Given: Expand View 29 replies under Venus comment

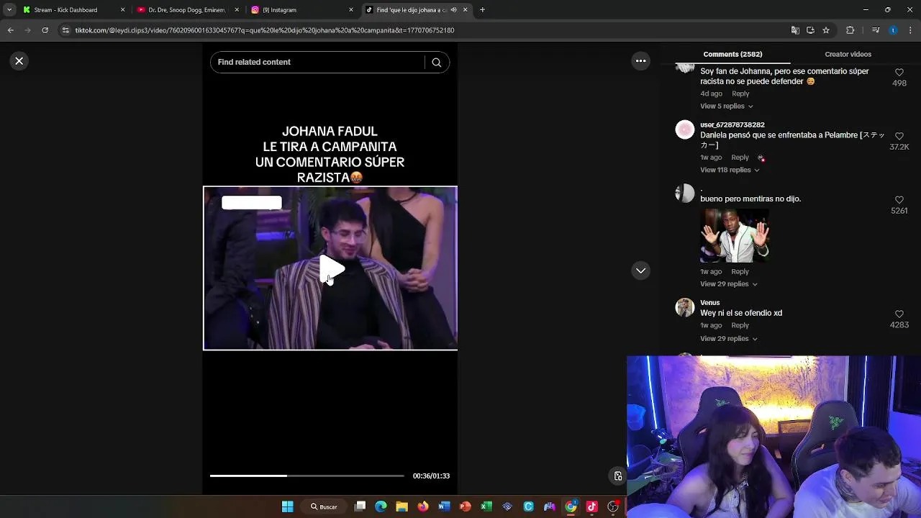Looking at the screenshot, I should (x=728, y=339).
